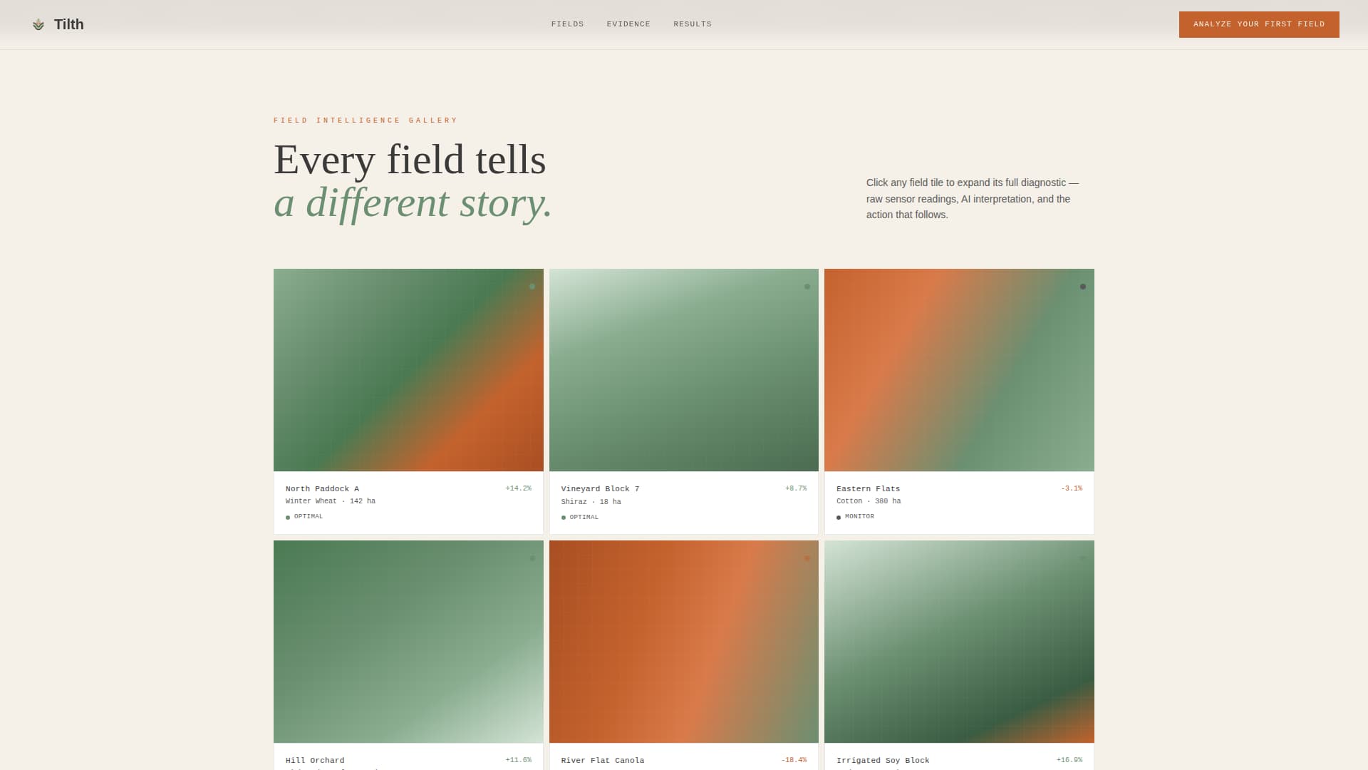This screenshot has width=1368, height=770.
Task: Click status dot on North Paddock A image
Action: coord(532,287)
